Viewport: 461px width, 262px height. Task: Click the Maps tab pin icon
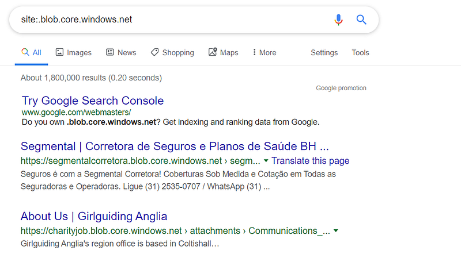213,52
